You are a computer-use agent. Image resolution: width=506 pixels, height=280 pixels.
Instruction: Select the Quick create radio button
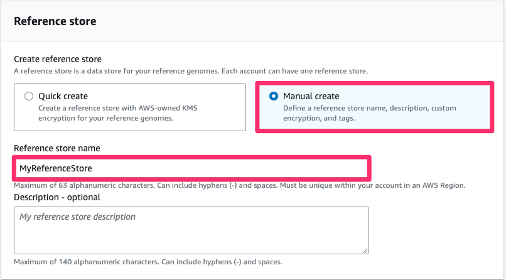click(28, 96)
